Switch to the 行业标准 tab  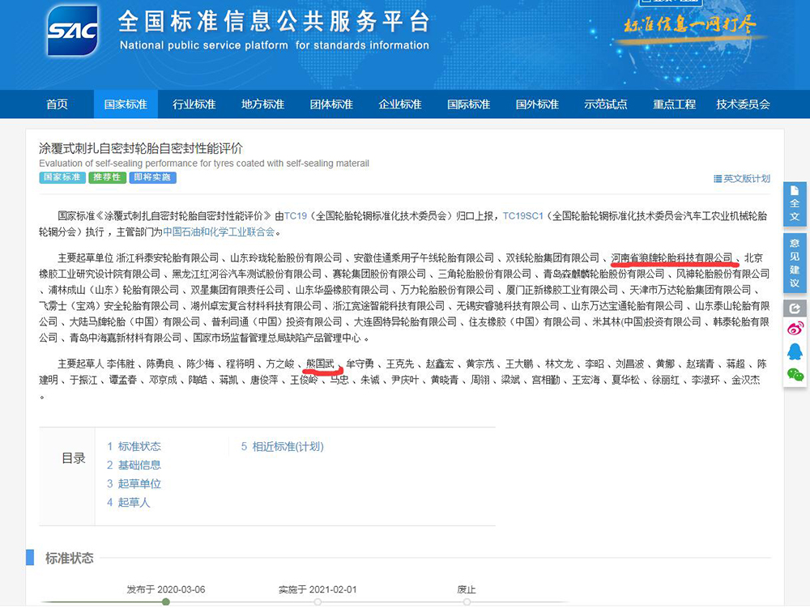194,104
